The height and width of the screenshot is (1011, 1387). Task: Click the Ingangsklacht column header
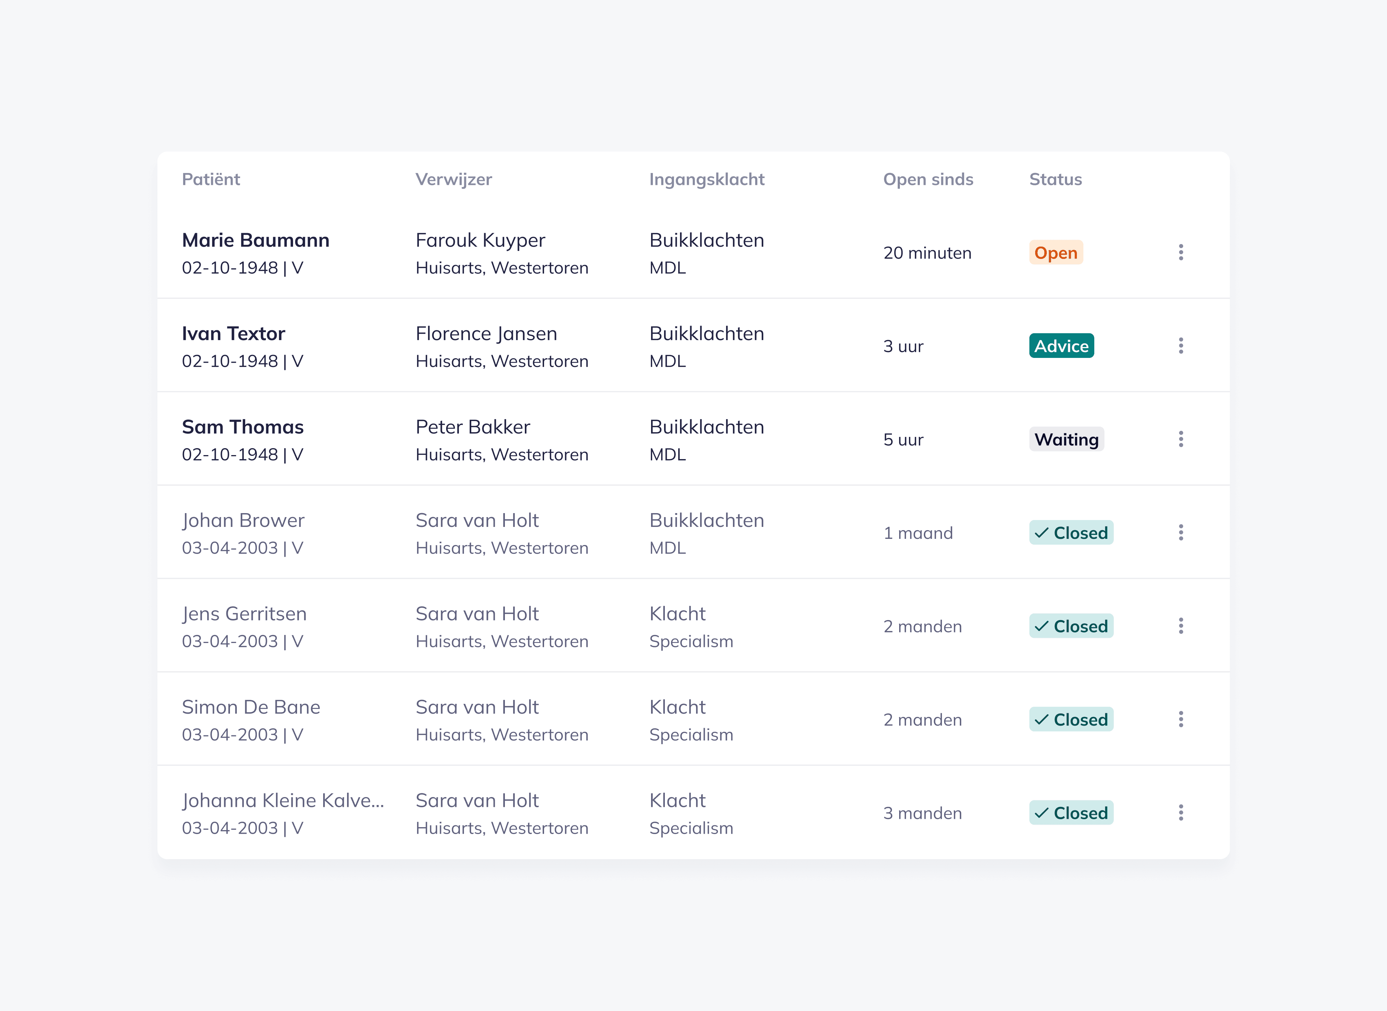(706, 179)
